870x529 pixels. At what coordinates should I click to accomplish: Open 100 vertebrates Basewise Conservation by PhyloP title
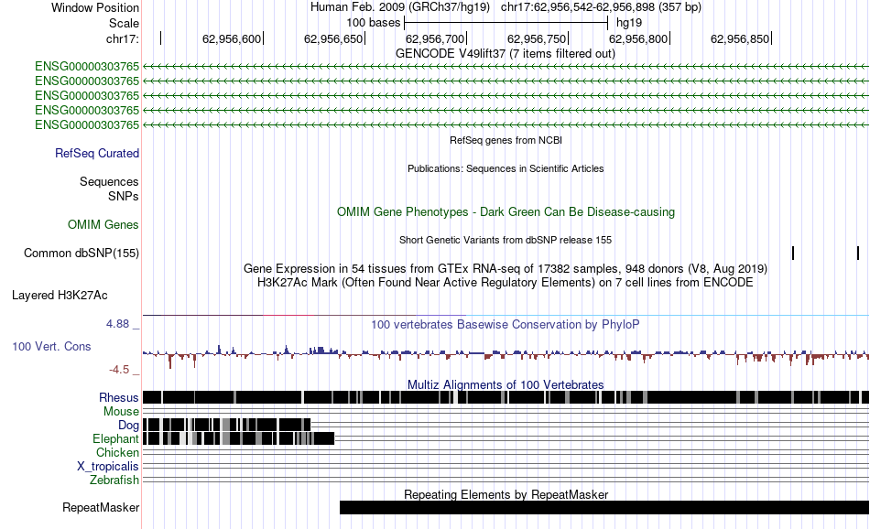pyautogui.click(x=505, y=324)
